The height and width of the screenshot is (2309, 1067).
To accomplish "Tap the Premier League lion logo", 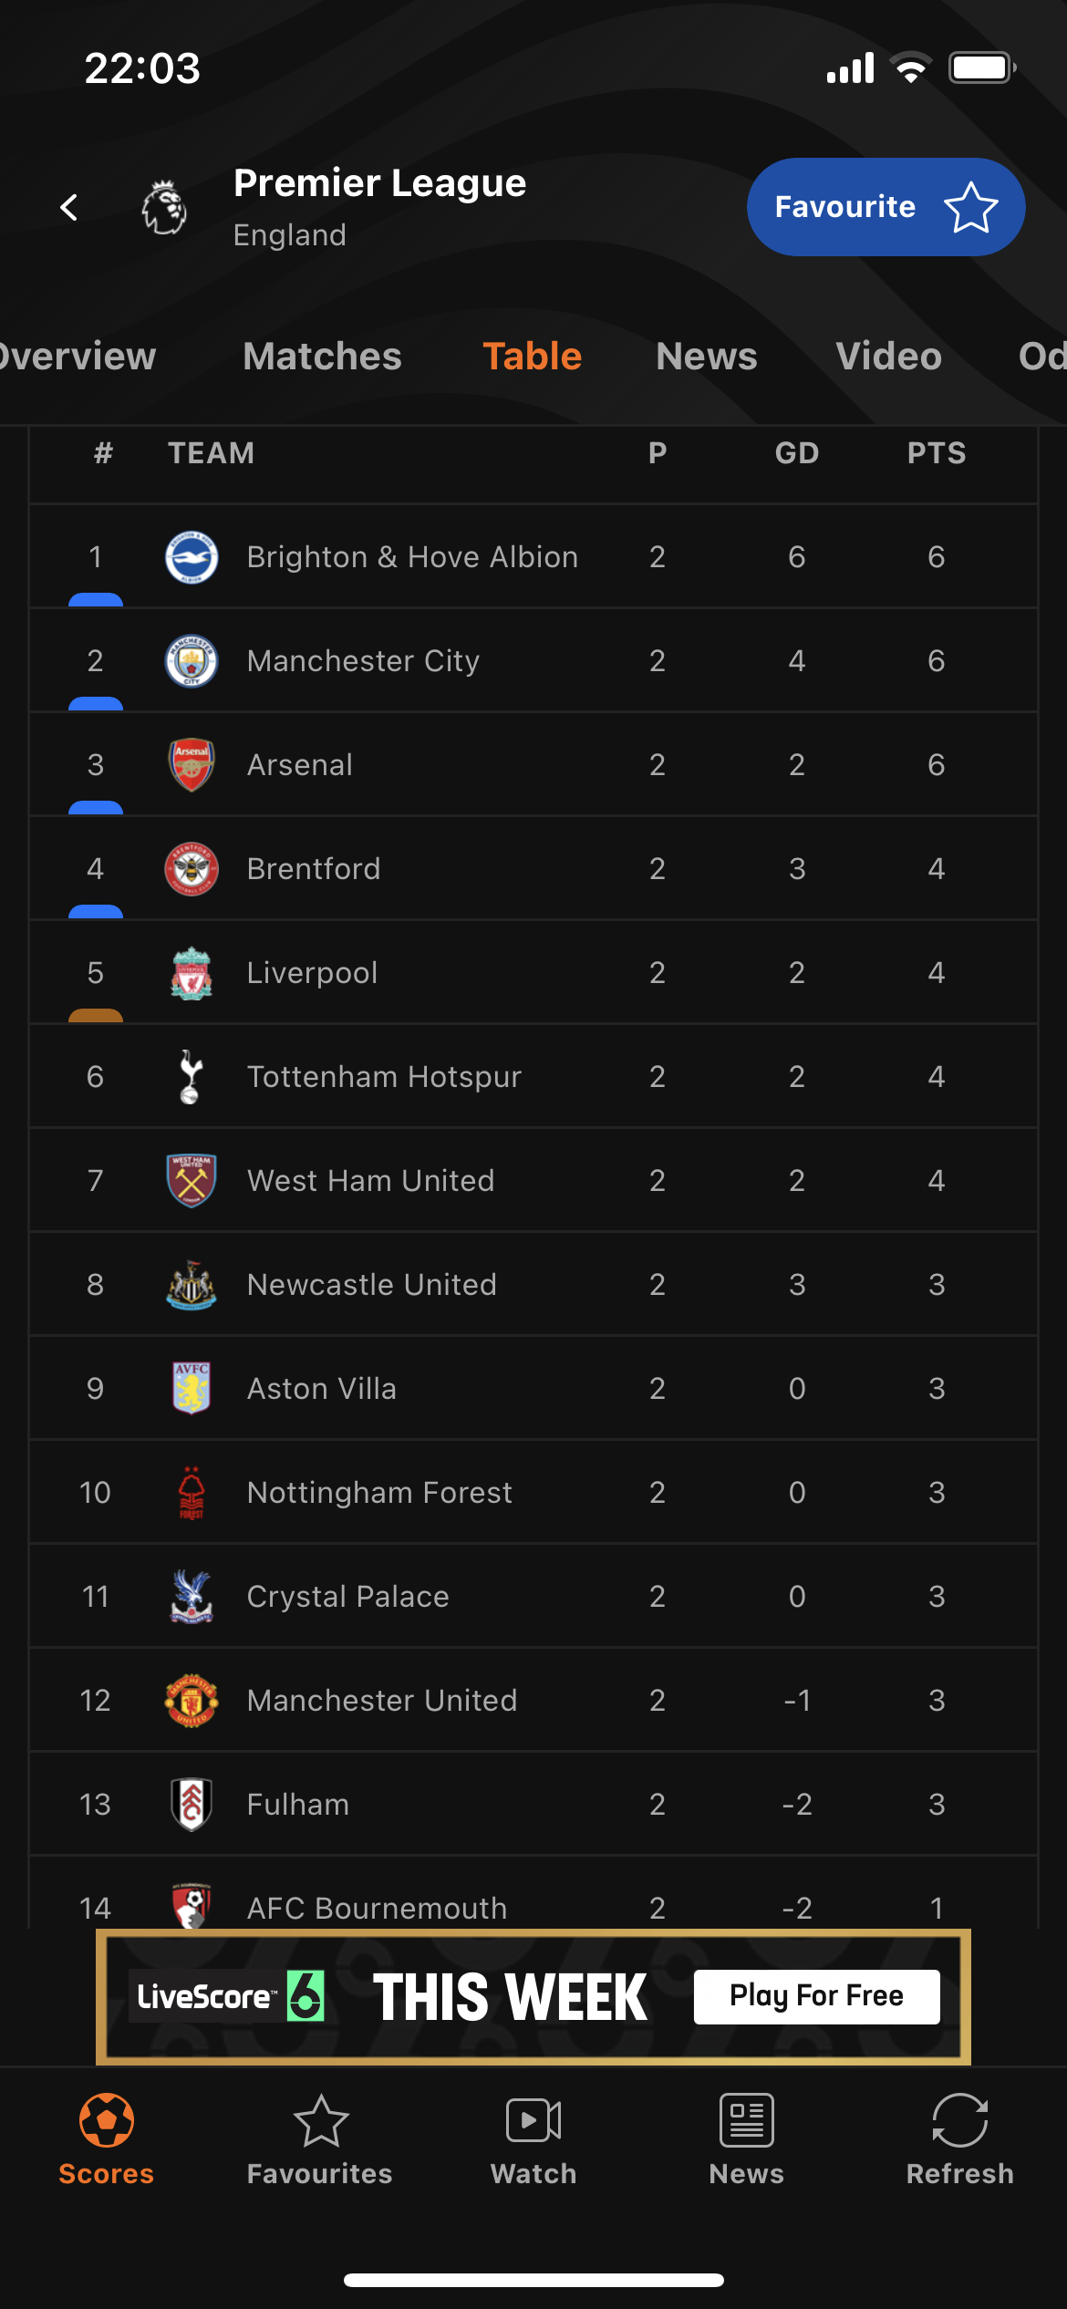I will click(x=164, y=207).
